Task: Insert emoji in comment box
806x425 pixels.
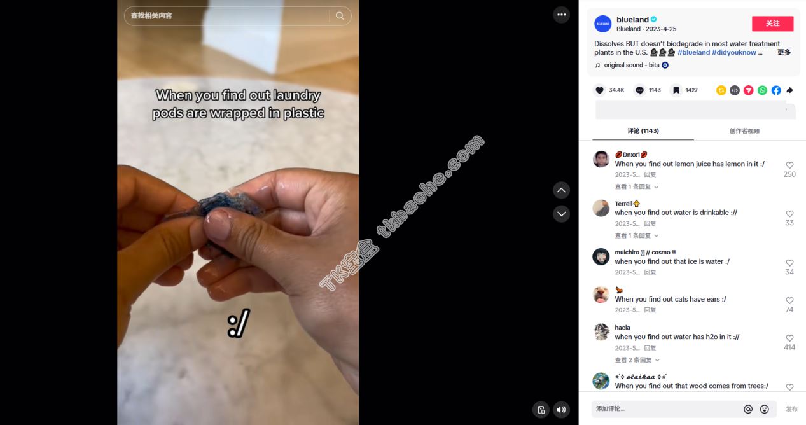Action: click(x=765, y=409)
